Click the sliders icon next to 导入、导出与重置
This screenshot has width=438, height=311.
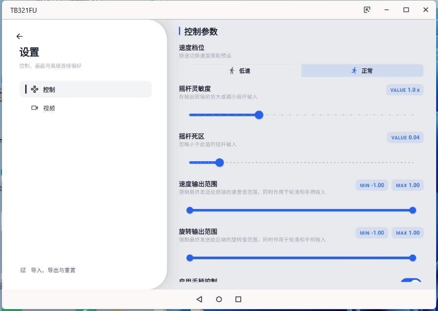[23, 270]
